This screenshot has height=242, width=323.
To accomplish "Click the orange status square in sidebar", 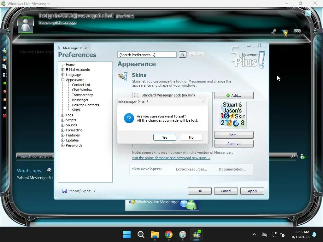I will [x=4, y=100].
